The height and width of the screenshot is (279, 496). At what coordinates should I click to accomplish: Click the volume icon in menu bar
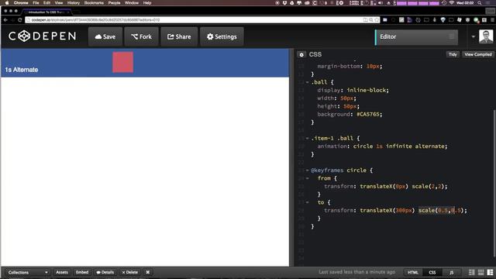pos(381,3)
